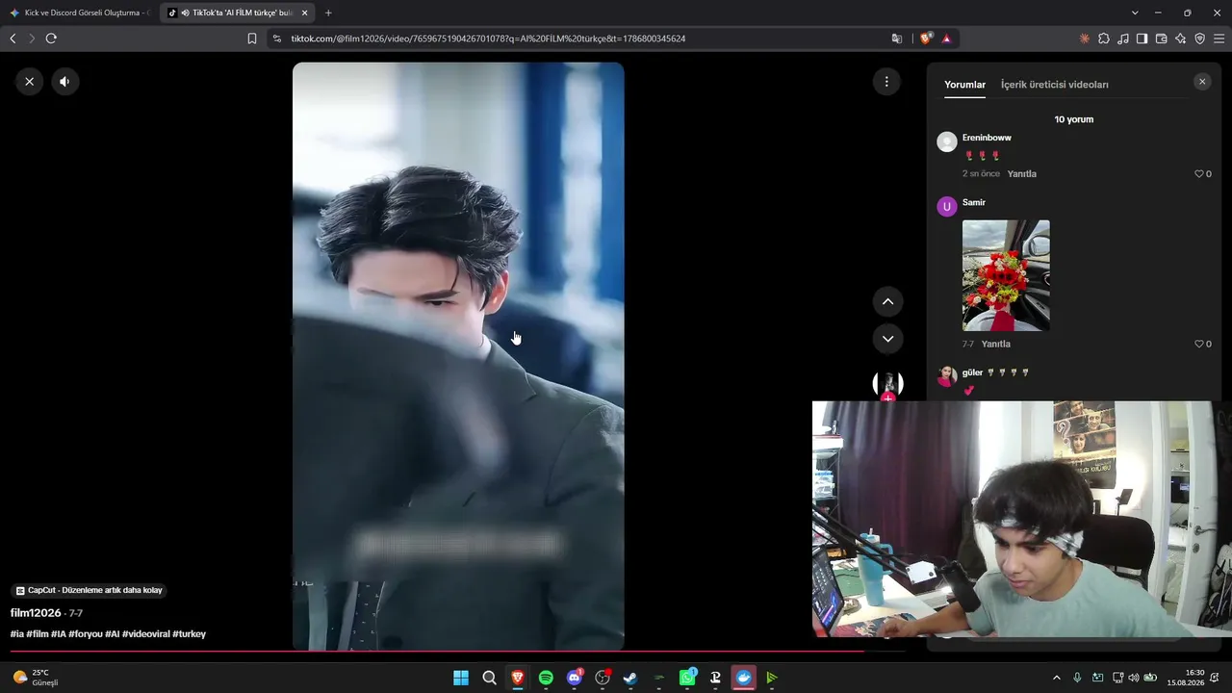Open the #videoviral hashtag

point(145,634)
